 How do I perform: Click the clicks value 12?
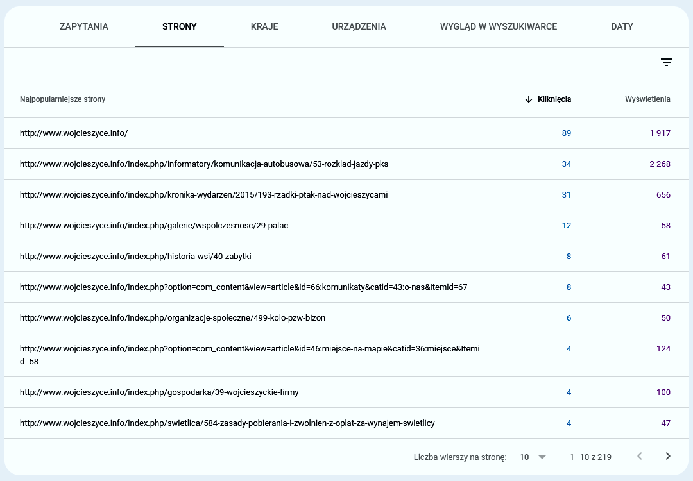point(566,225)
